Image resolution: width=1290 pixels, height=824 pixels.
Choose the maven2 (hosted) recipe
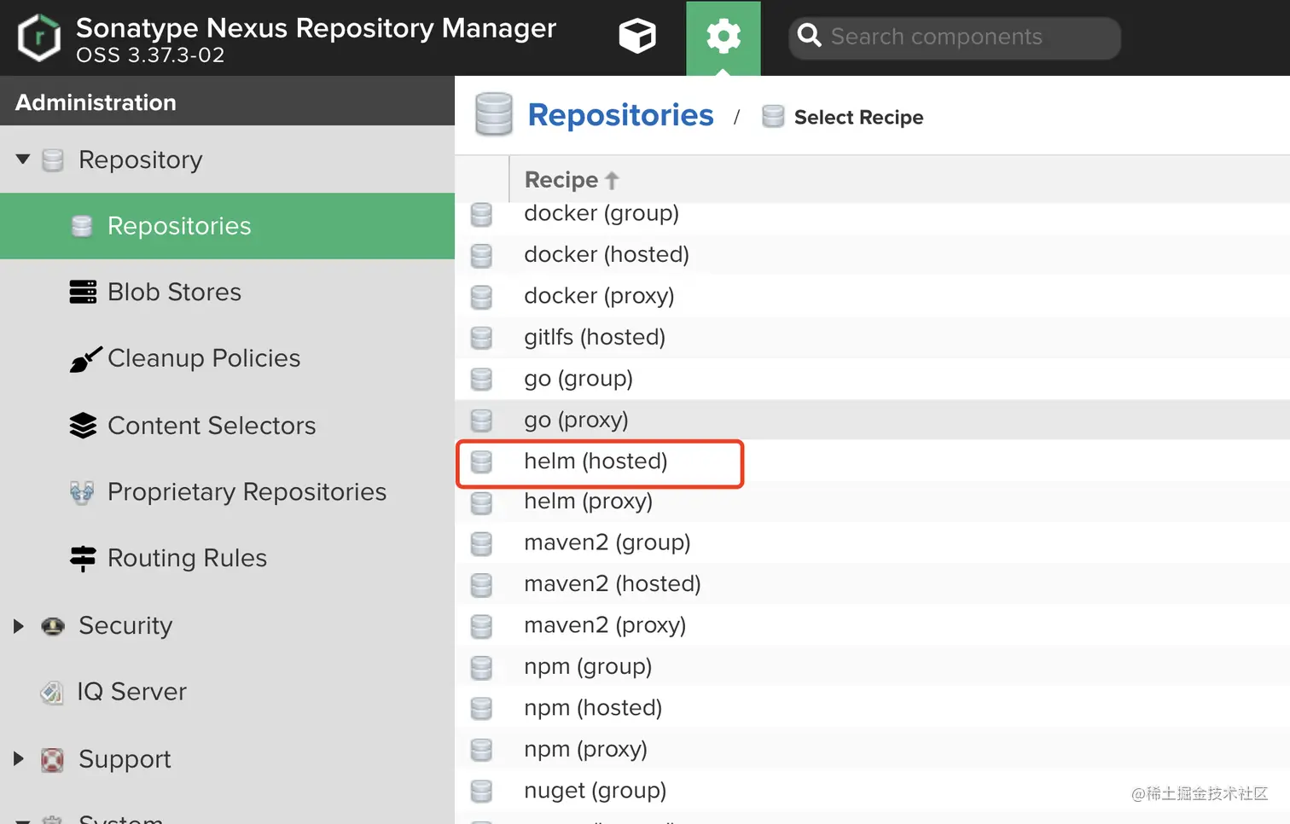pyautogui.click(x=872, y=584)
